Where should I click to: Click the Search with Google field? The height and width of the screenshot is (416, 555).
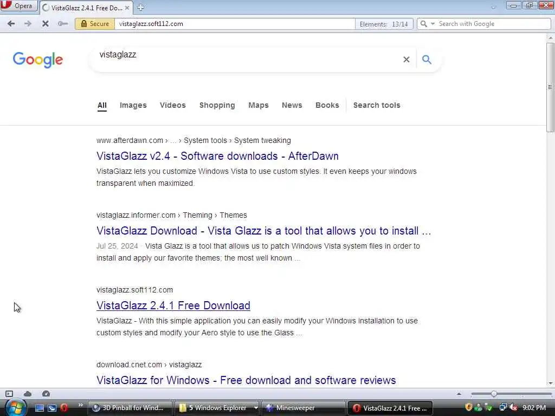click(493, 24)
